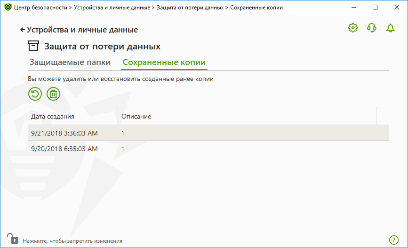The height and width of the screenshot is (248, 408).
Task: Select the copy dated 9/20/2018 6:35:03 AM
Action: click(x=208, y=149)
